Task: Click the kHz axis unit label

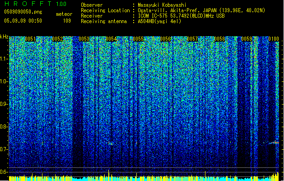Action: click(x=4, y=37)
